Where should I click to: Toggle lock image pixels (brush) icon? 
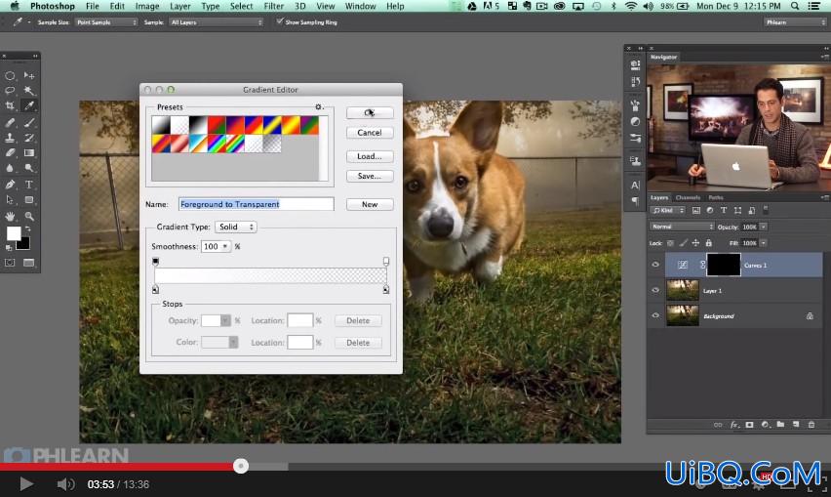(x=683, y=243)
